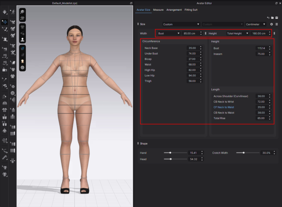Switch to the Fitting Suit tab

(x=191, y=9)
